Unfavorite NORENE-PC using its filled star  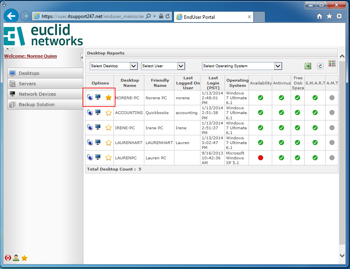point(108,98)
